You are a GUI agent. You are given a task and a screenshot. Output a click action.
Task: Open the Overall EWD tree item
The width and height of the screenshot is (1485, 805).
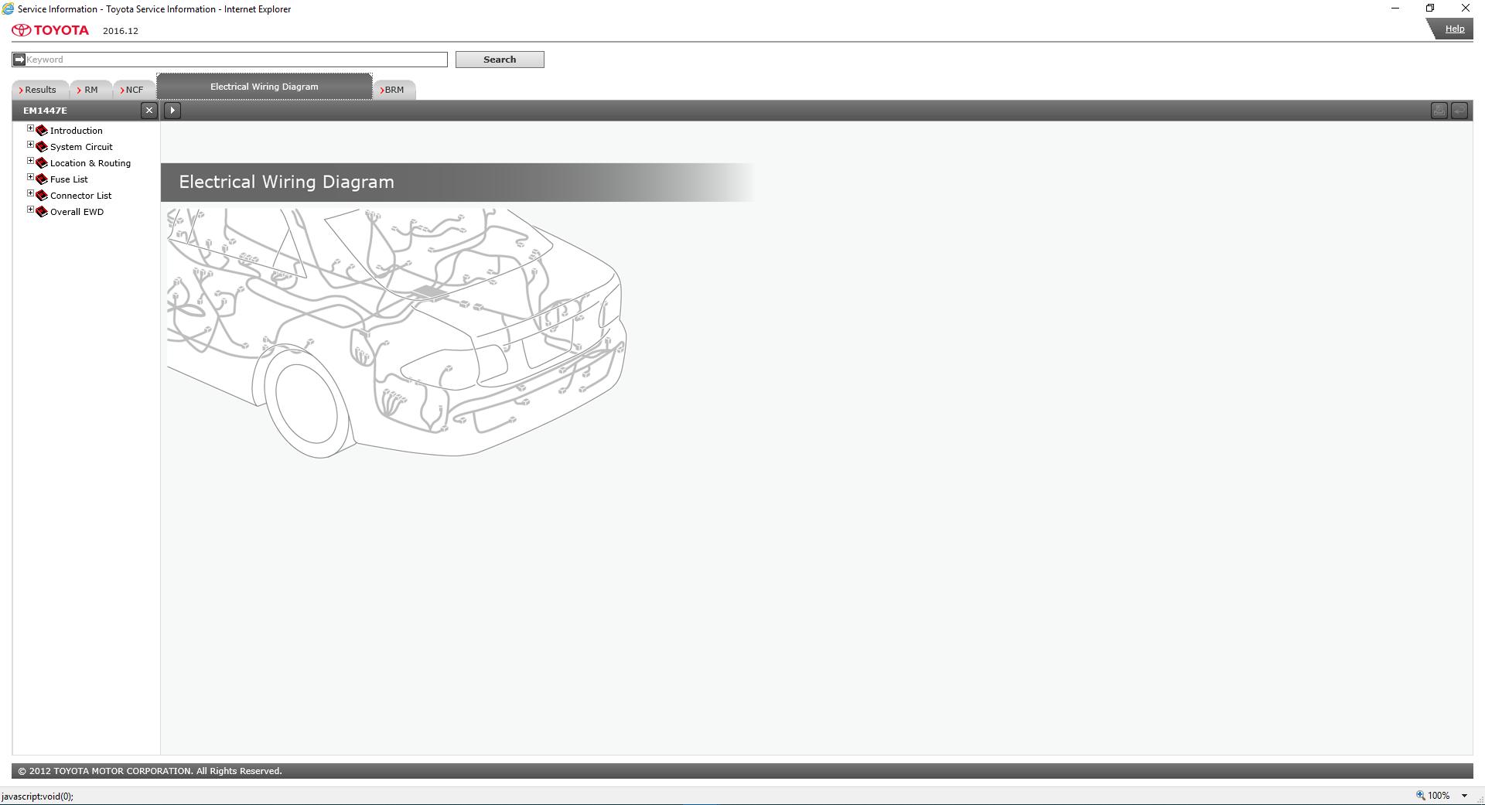(77, 212)
